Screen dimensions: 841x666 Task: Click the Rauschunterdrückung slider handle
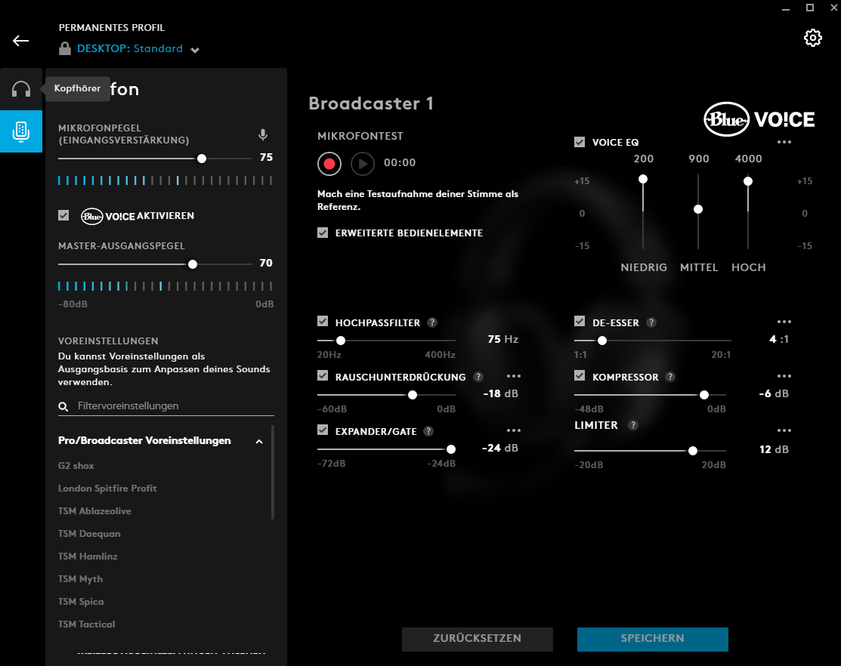[413, 395]
